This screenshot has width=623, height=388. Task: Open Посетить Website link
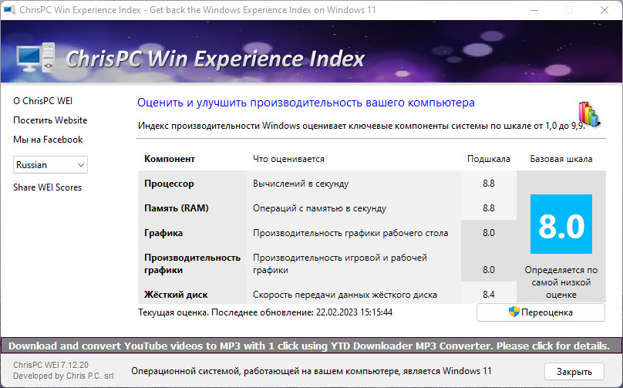tap(50, 120)
